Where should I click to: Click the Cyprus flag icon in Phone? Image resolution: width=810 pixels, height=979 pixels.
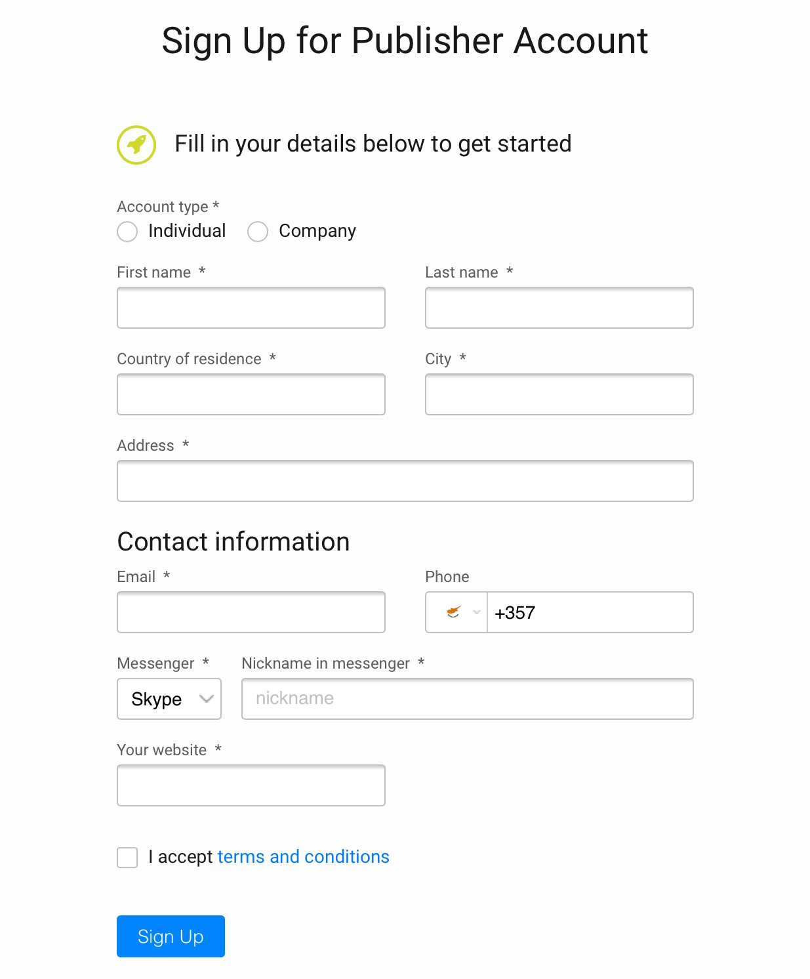(453, 612)
